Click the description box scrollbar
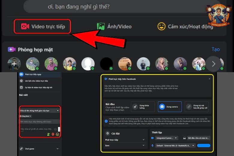The image size is (234, 156). tap(59, 129)
